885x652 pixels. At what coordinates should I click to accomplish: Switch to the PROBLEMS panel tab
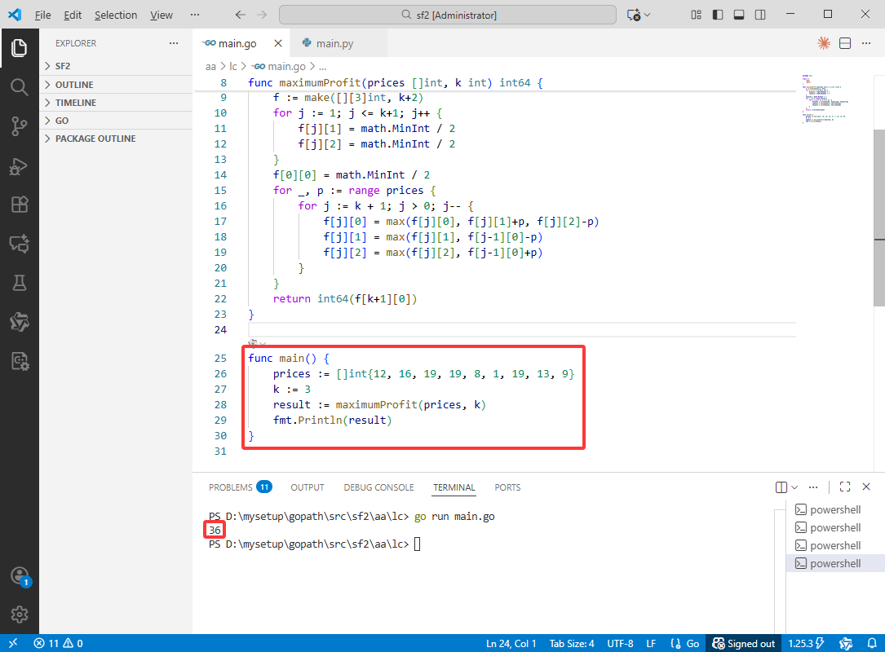[x=240, y=487]
